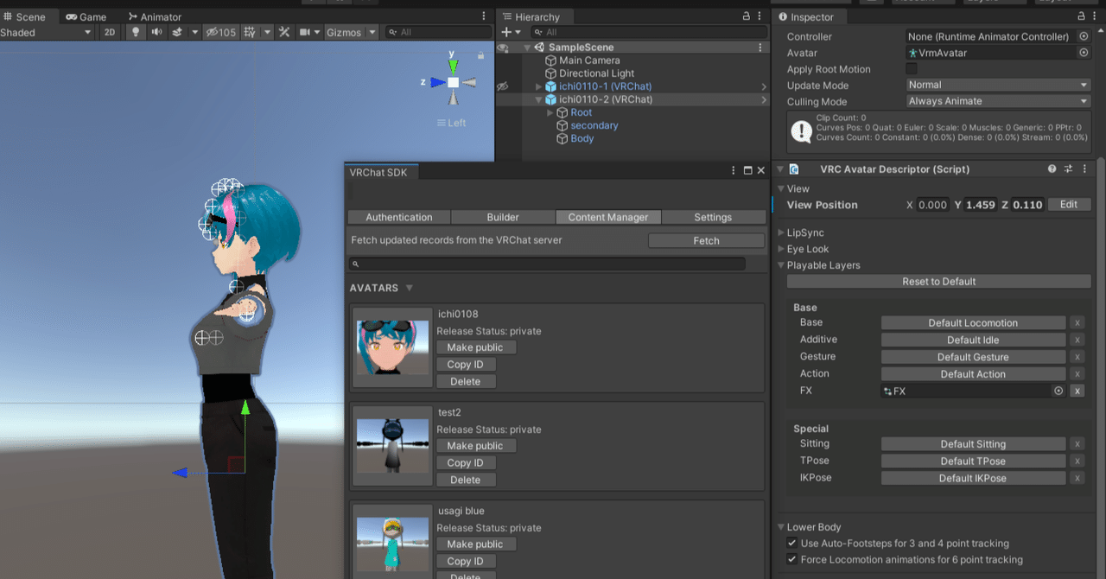Click the scene audio icon in toolbar
The width and height of the screenshot is (1106, 579).
(x=158, y=32)
